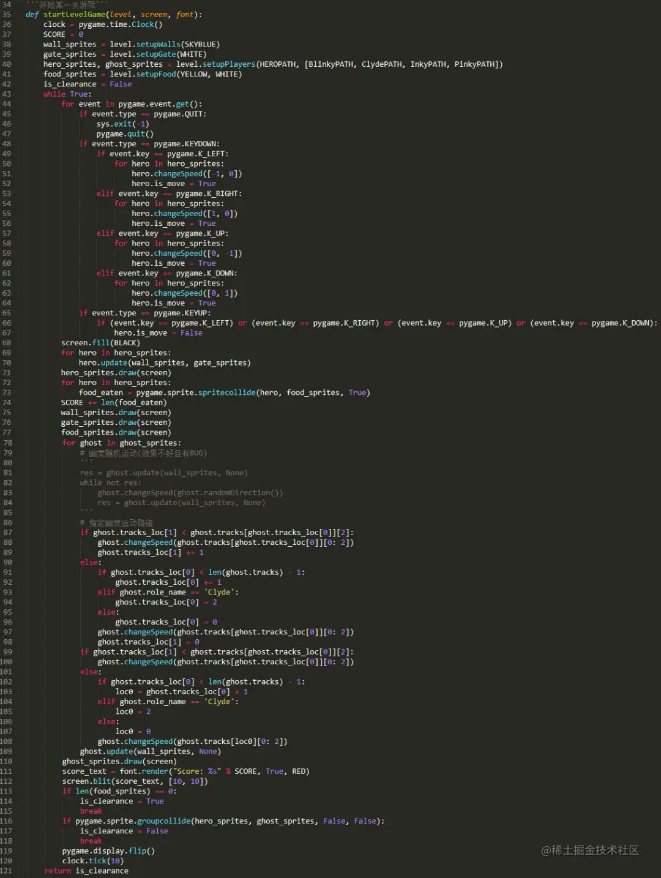Click the 'gate_sprites.draw(screen)' line
Image resolution: width=661 pixels, height=878 pixels.
pyautogui.click(x=116, y=422)
